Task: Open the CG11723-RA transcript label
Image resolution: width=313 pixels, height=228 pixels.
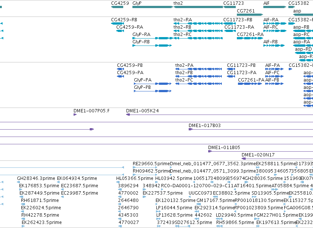Action: click(239, 27)
